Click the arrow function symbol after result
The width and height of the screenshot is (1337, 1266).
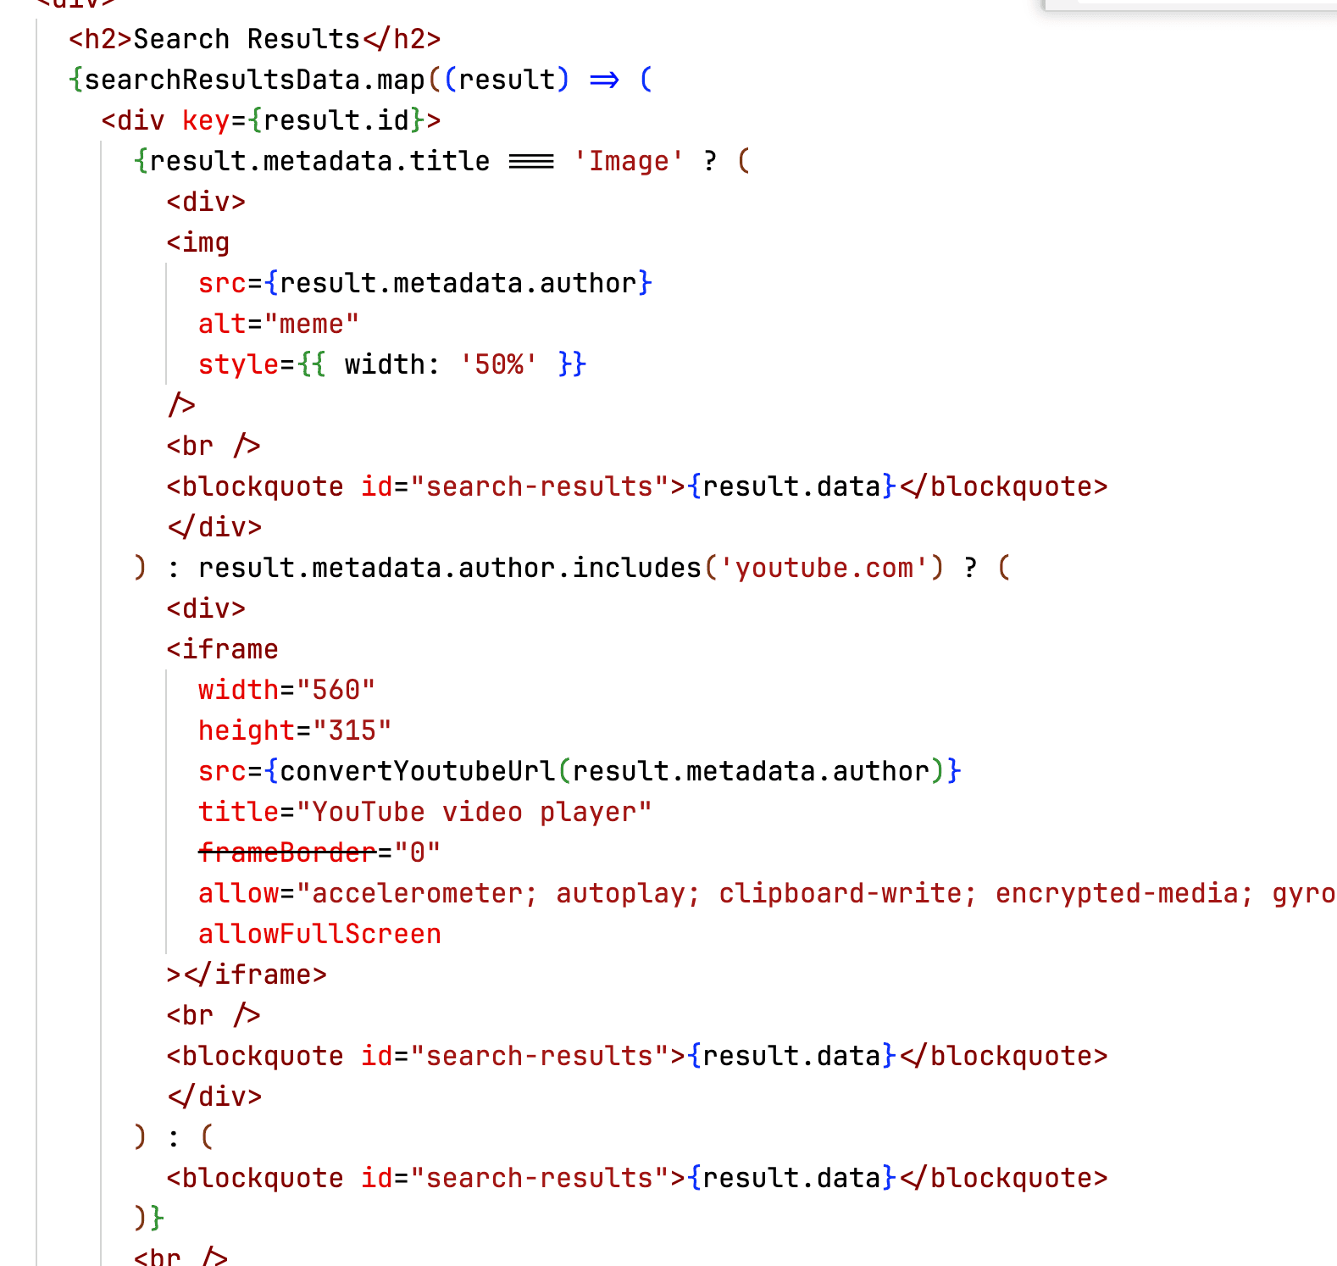(x=604, y=80)
